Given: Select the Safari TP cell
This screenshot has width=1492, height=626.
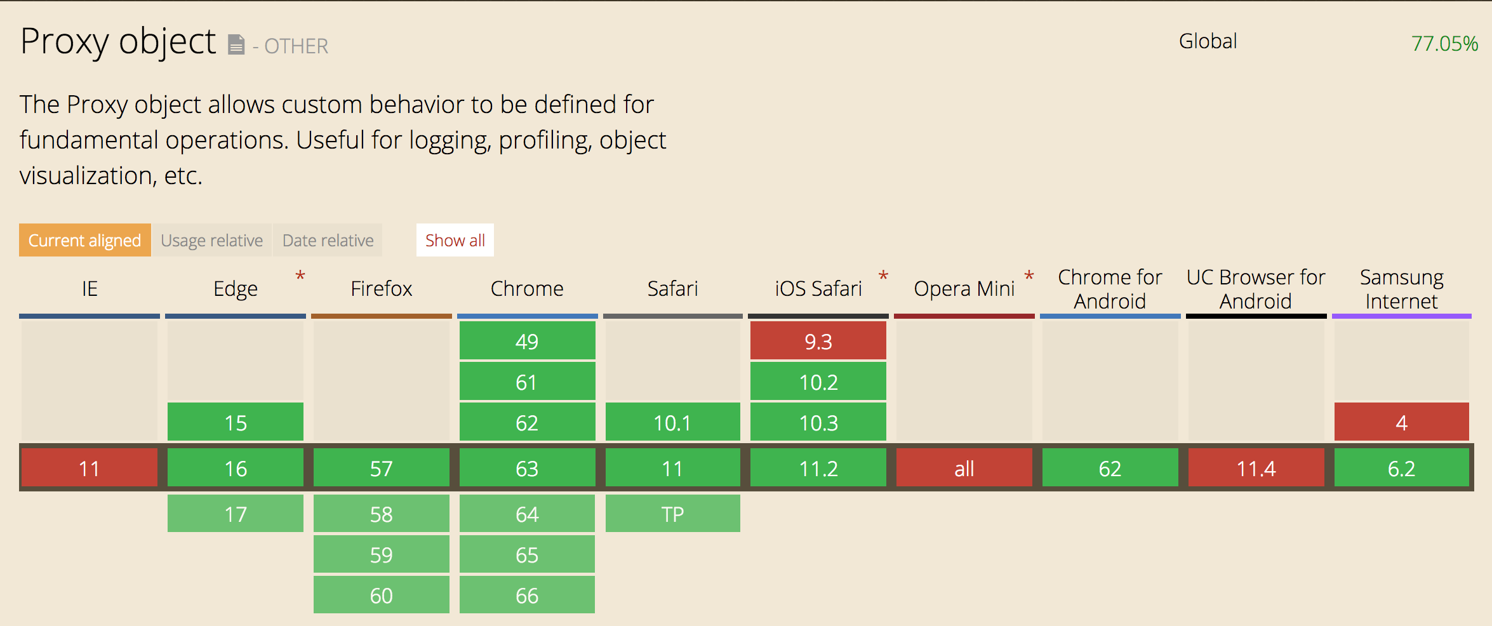Looking at the screenshot, I should pyautogui.click(x=673, y=514).
